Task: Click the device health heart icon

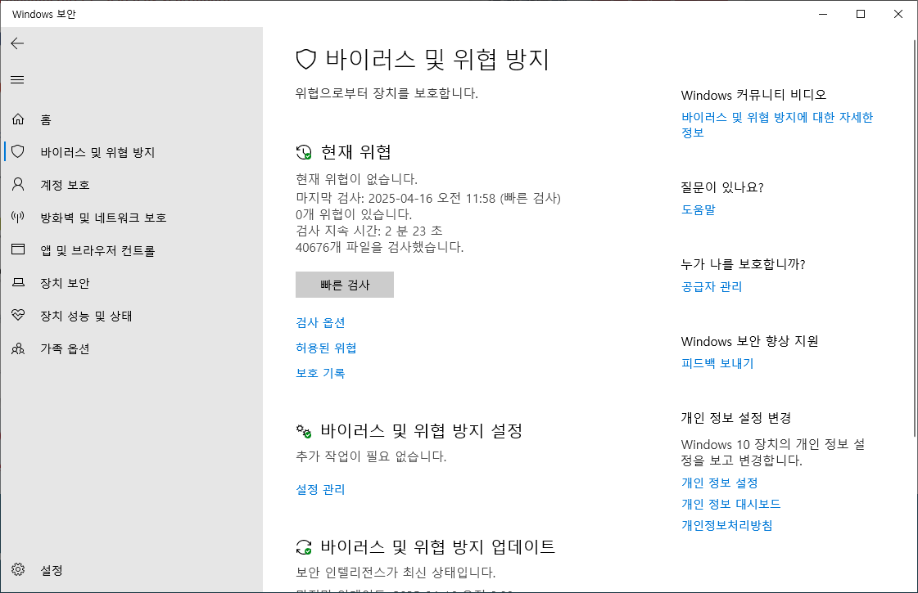Action: [x=18, y=315]
